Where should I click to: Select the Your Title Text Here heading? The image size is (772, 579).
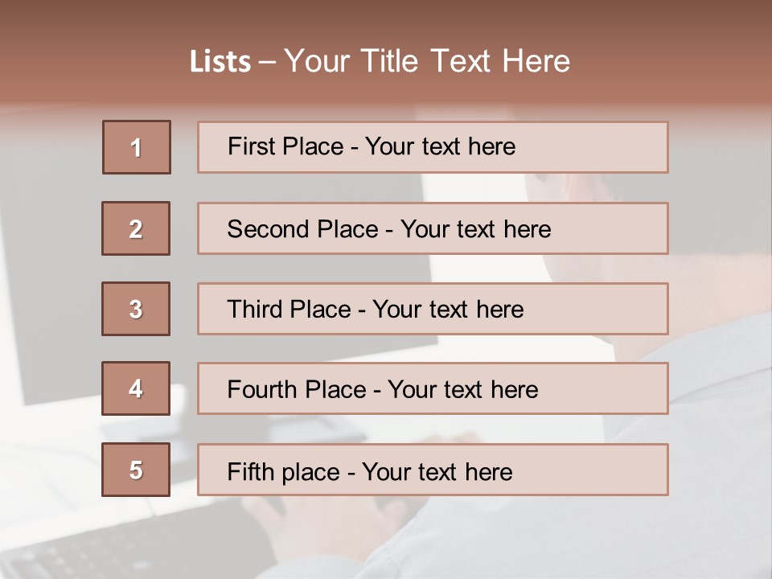(x=427, y=61)
